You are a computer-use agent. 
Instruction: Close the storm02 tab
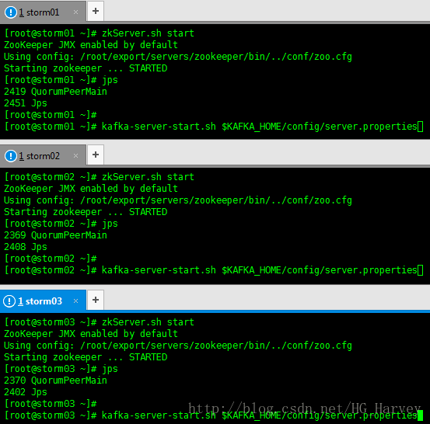click(x=75, y=156)
